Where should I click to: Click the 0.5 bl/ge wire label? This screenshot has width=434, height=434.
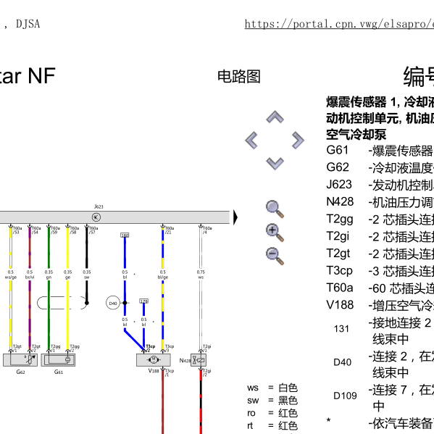(163, 275)
